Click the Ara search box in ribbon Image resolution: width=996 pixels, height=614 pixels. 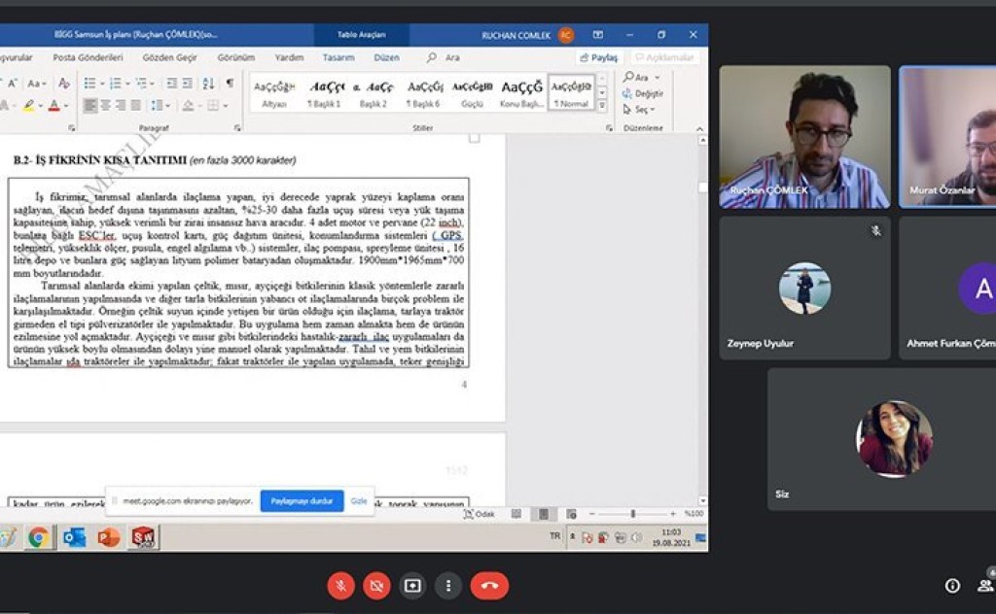coord(445,57)
